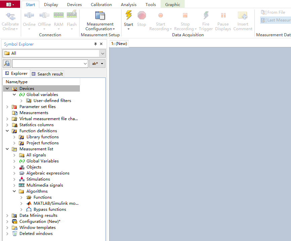The image size is (291, 241).
Task: Open the All filter dropdown
Action: pos(103,53)
